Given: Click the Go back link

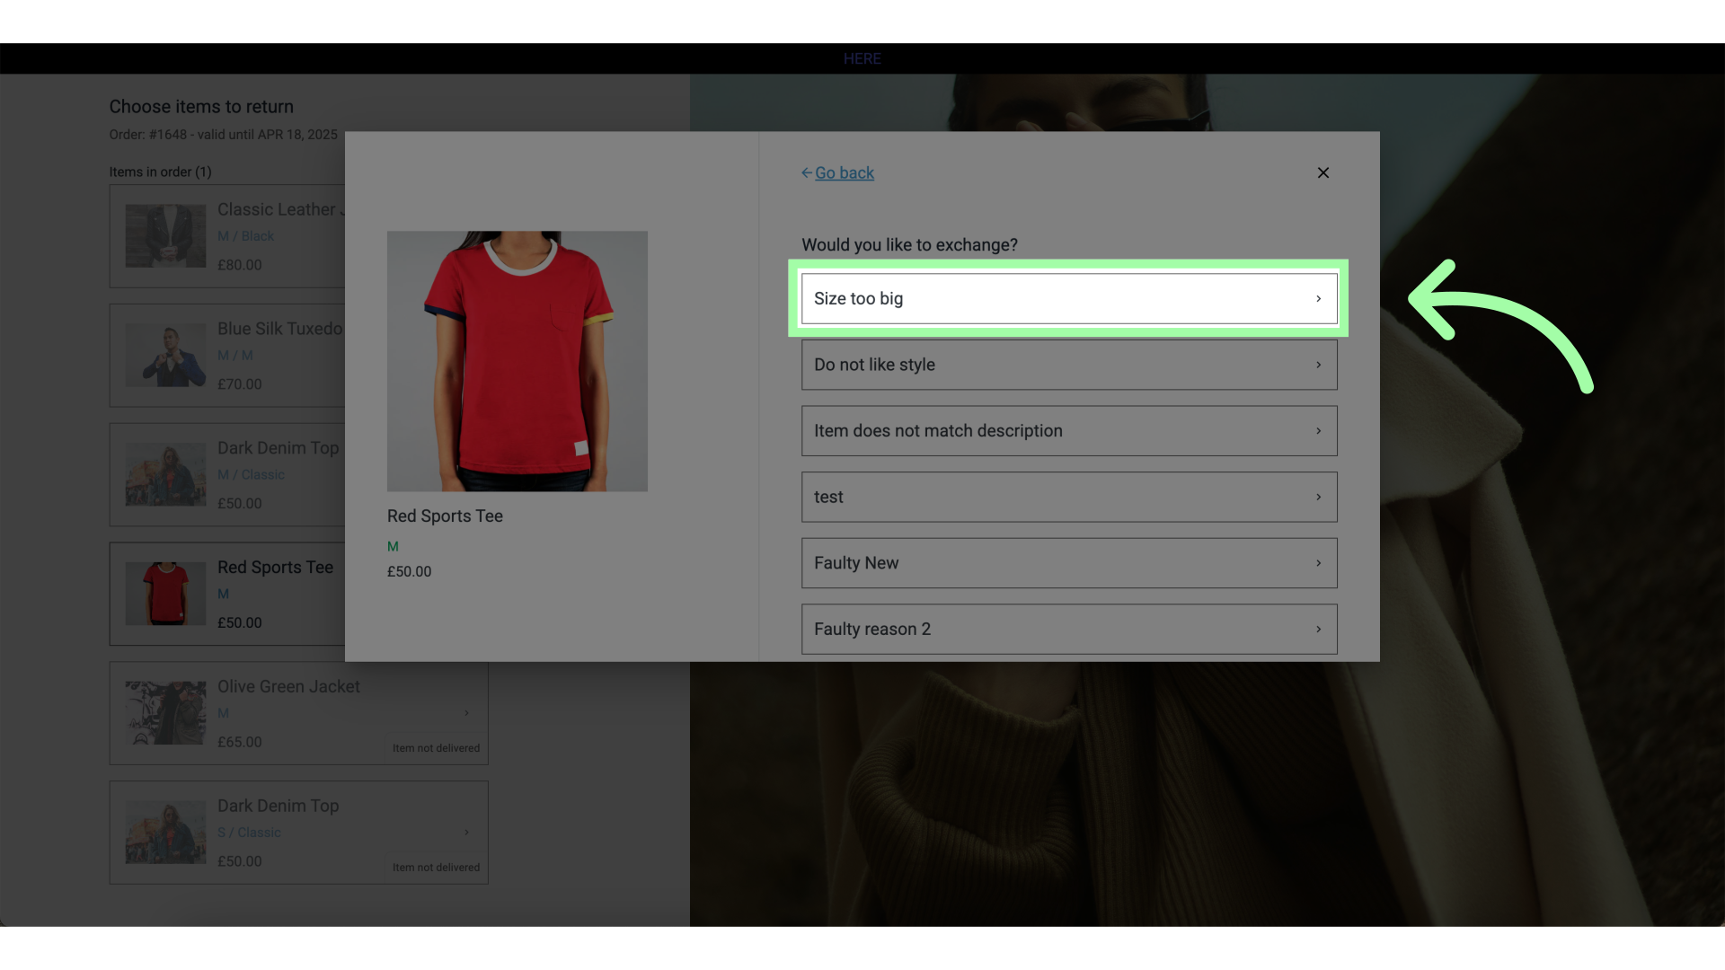Looking at the screenshot, I should point(844,172).
